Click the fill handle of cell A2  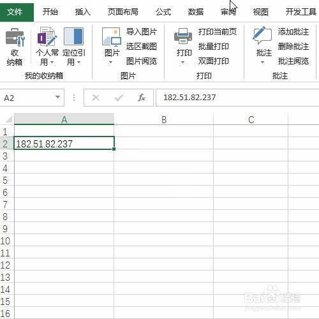coord(114,149)
